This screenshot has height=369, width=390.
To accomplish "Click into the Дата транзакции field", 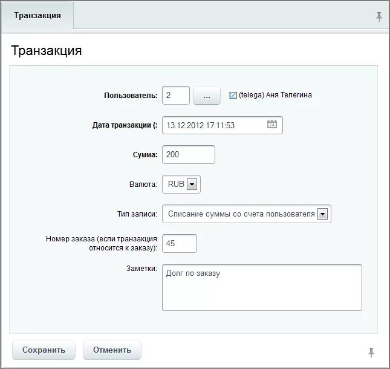I will pyautogui.click(x=223, y=125).
